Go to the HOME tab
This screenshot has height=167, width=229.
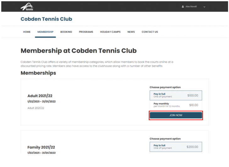point(27,32)
